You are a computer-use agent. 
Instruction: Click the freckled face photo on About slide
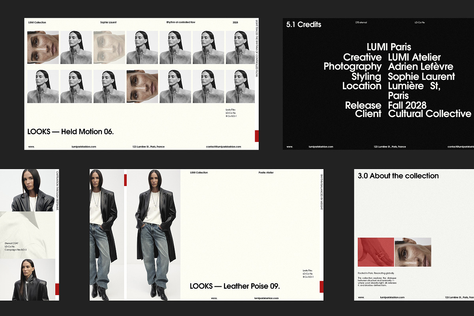click(413, 252)
